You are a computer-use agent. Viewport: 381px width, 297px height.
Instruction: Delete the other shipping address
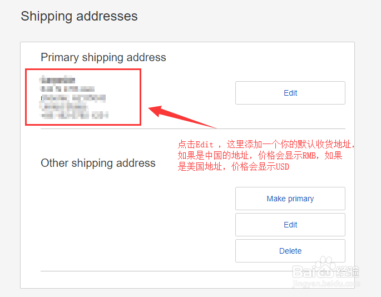coord(290,251)
